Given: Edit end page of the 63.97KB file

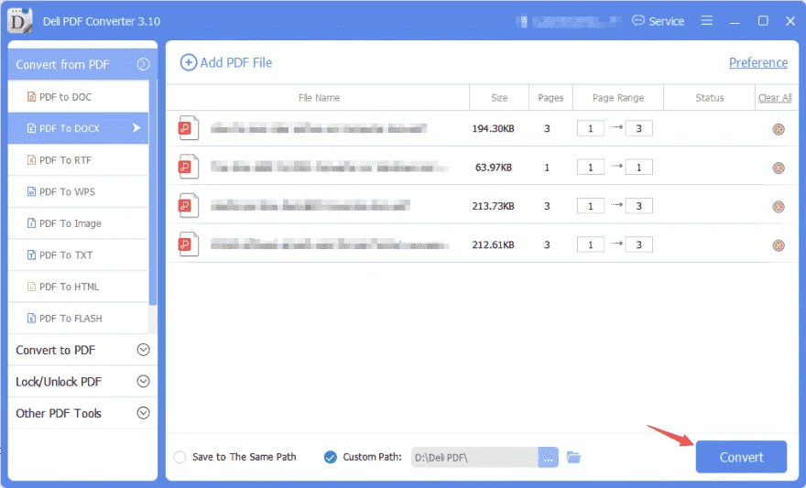Looking at the screenshot, I should pos(639,167).
